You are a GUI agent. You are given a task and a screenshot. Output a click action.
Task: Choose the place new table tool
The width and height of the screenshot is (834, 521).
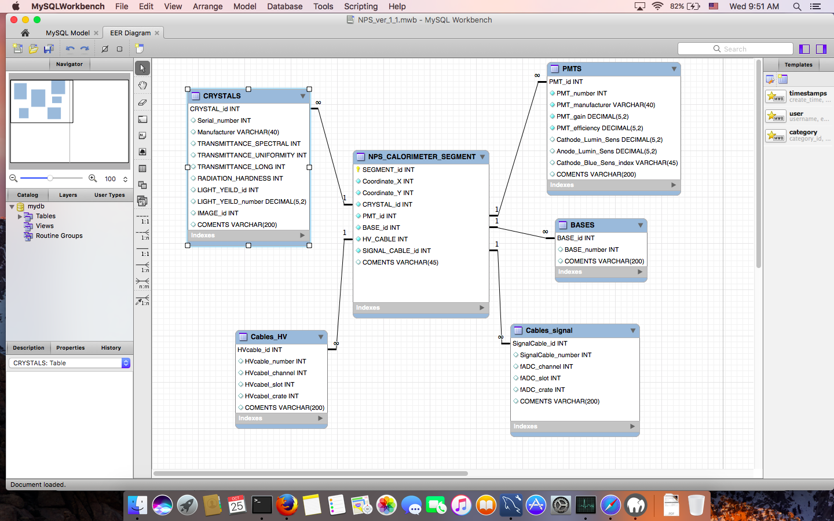pos(142,168)
